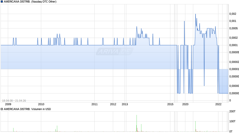
Task: Click the 200T volume axis label
Action: [x=232, y=111]
